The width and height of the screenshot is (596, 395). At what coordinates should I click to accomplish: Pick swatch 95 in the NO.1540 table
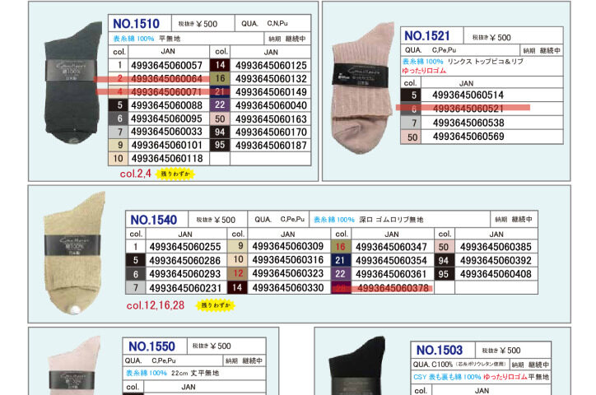[x=444, y=274]
